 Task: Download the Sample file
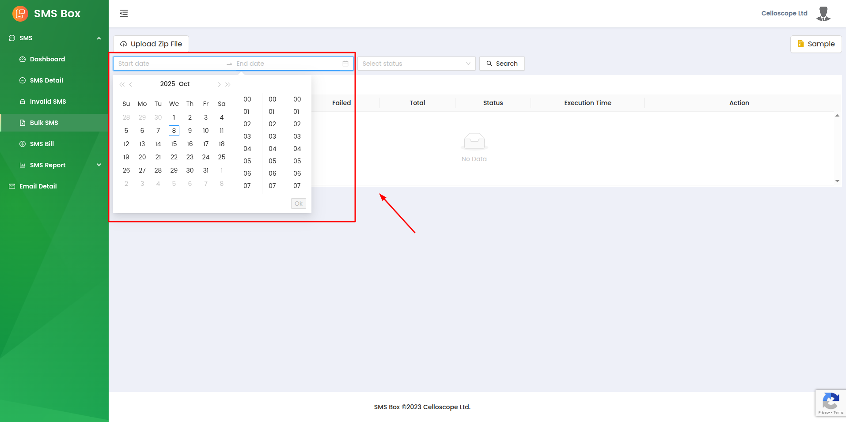point(816,44)
